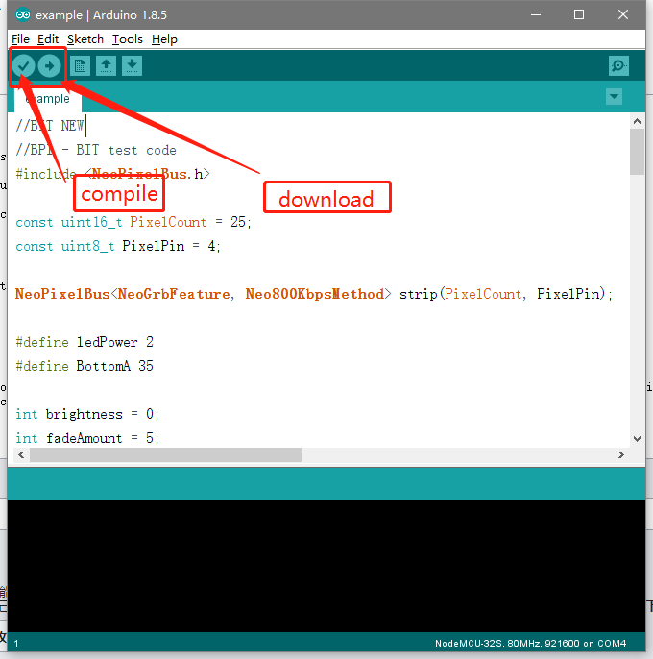Close the Arduino window
The width and height of the screenshot is (653, 659).
tap(623, 15)
